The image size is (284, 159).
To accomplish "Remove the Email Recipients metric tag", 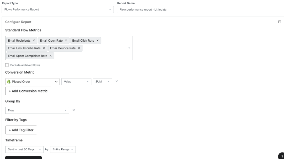I will [34, 40].
